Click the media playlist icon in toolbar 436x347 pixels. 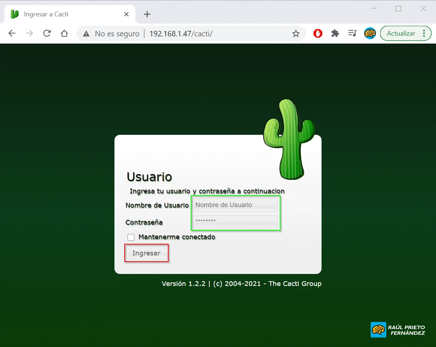click(352, 33)
